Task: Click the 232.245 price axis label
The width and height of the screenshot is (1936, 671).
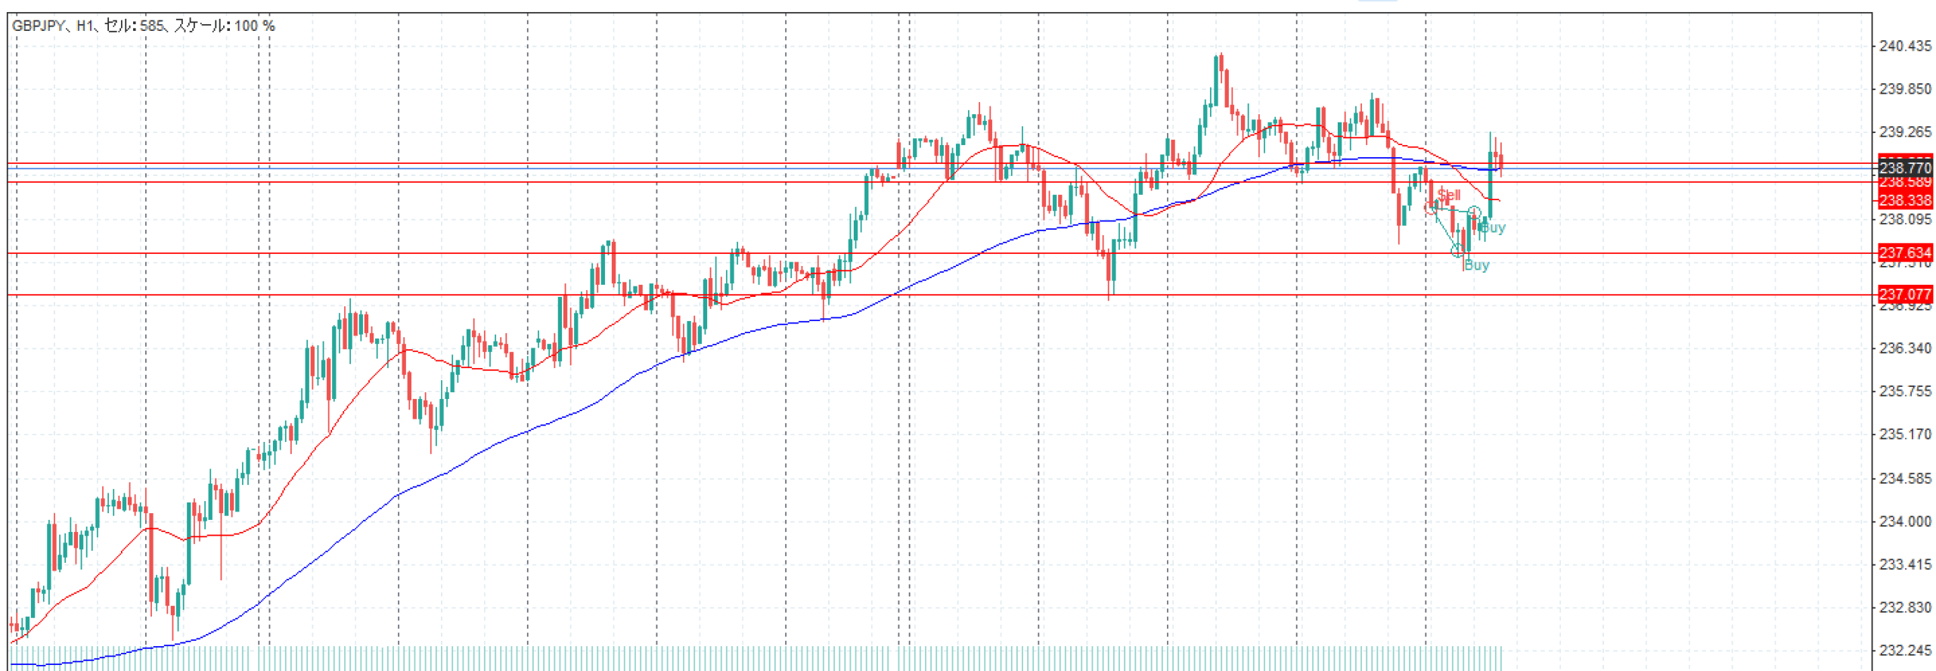Action: tap(1904, 651)
